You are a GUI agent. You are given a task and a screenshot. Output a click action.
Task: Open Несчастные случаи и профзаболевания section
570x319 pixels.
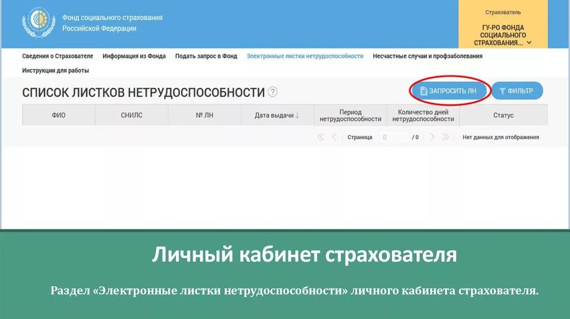(x=427, y=56)
